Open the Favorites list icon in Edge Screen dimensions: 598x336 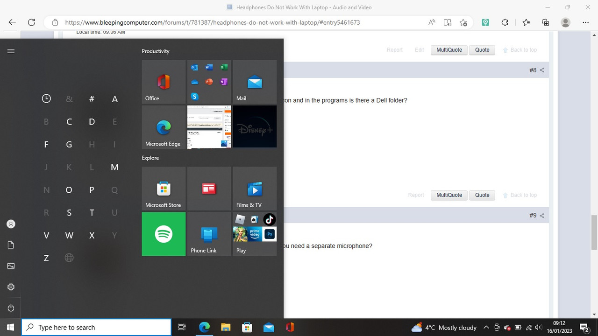pyautogui.click(x=526, y=22)
